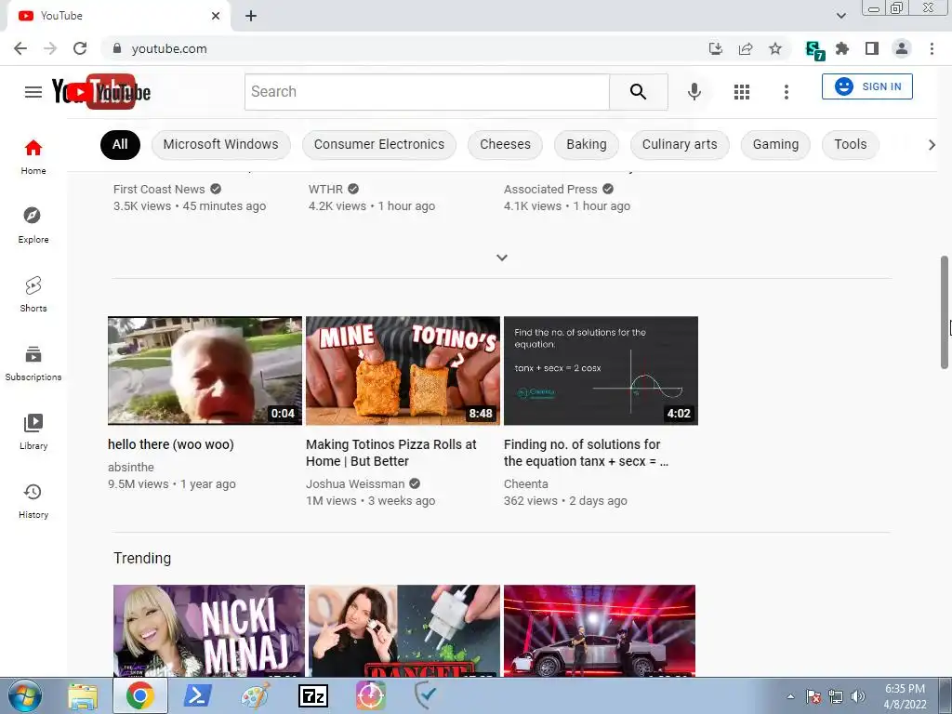This screenshot has height=714, width=952.
Task: Click the page vertical scrollbar thumb
Action: 945,312
